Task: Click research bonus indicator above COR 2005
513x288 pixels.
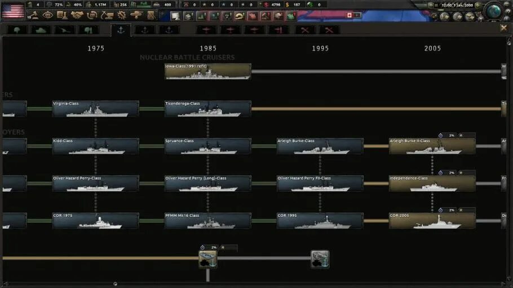Action: [x=457, y=210]
